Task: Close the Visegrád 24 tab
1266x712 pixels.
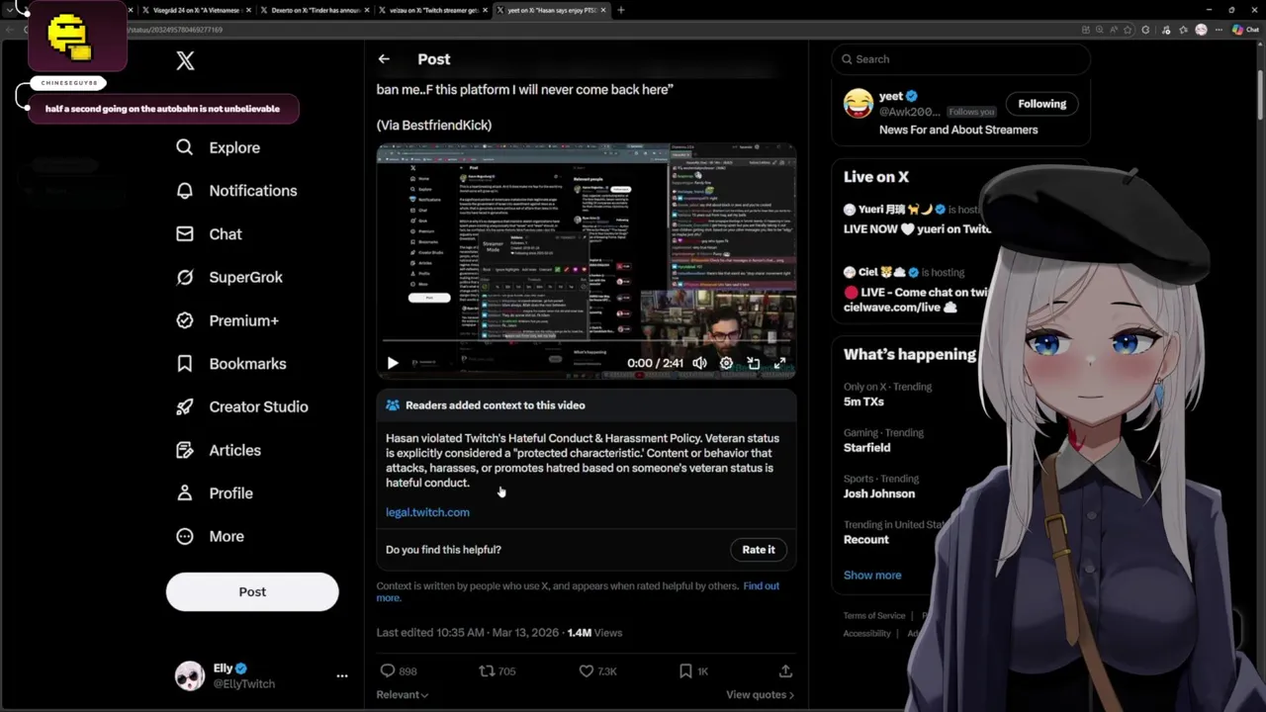Action: [248, 10]
